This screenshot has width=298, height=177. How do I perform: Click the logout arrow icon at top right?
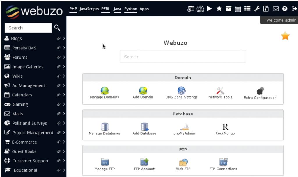[x=294, y=9]
